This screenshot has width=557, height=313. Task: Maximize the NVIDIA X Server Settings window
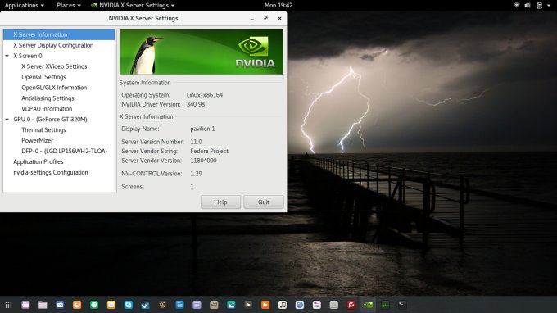click(x=265, y=19)
